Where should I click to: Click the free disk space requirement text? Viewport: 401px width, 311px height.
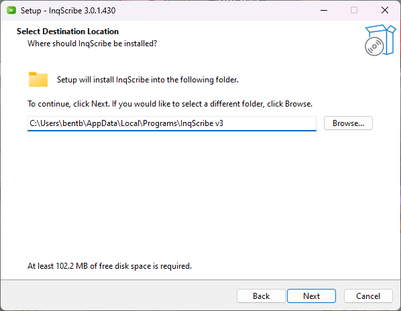(109, 266)
